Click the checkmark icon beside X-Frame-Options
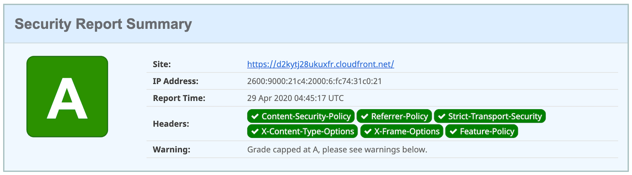Viewport: 632px width, 175px height. coord(368,131)
